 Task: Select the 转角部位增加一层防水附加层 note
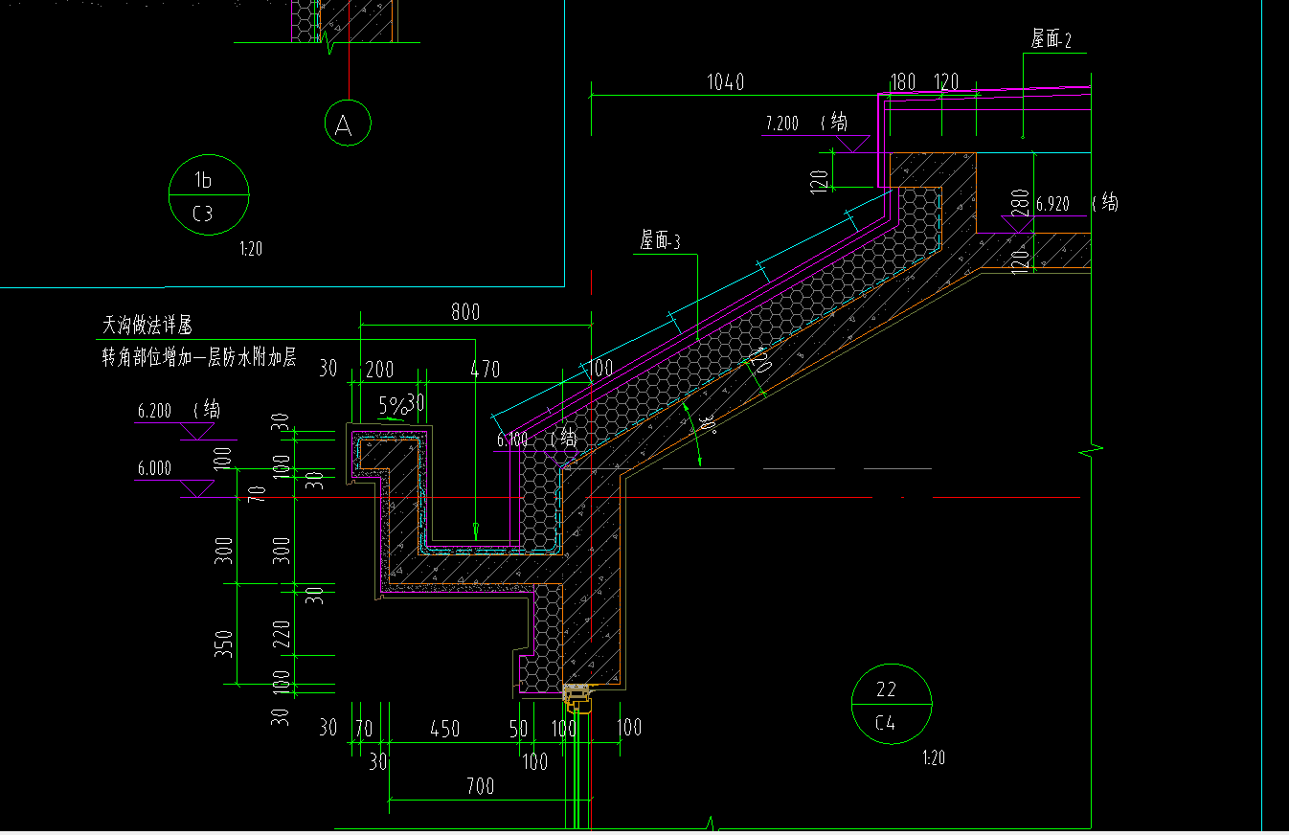199,358
